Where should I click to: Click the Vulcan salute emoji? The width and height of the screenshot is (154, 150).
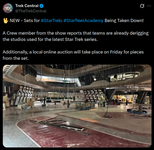(x=6, y=20)
